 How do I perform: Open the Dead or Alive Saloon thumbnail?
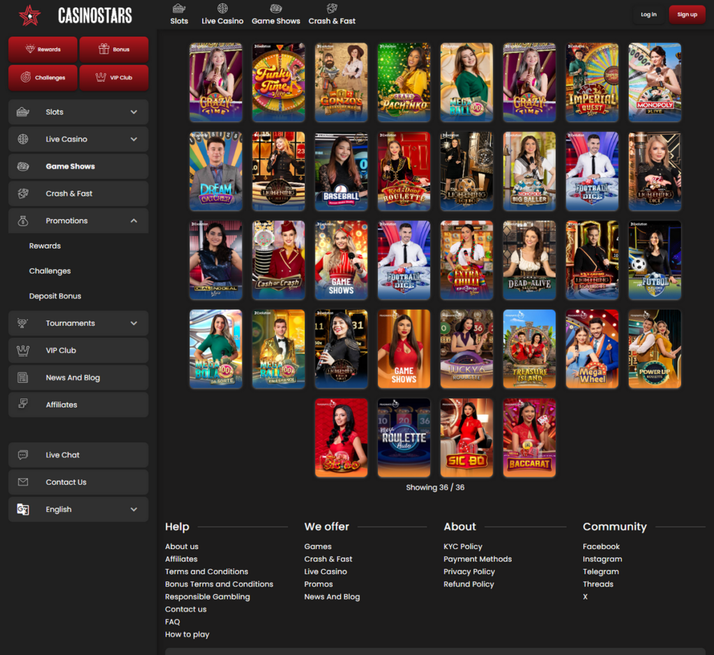[x=529, y=260]
